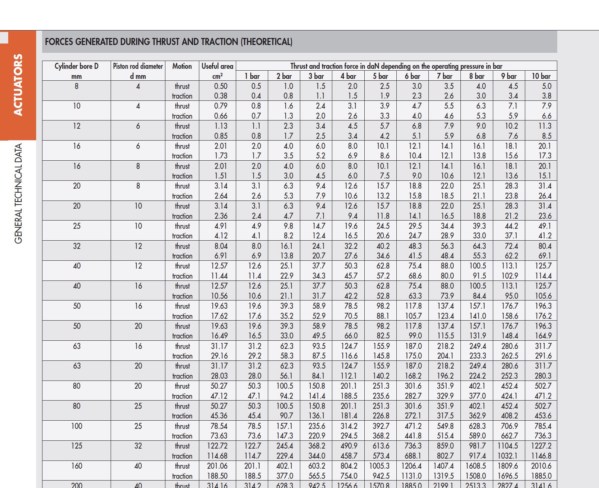This screenshot has height=488, width=599.
Task: Click the cylinder bore 100 cell
Action: coord(76,426)
